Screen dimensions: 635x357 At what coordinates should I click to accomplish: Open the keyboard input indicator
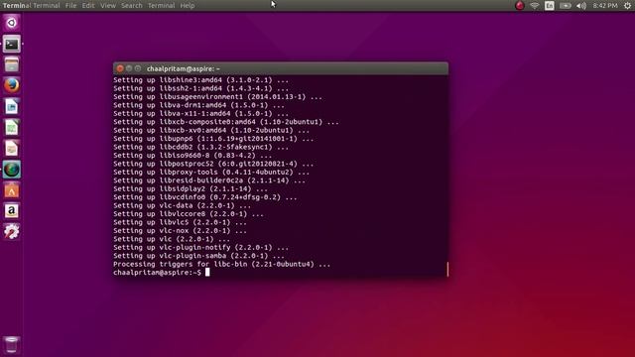[x=550, y=6]
